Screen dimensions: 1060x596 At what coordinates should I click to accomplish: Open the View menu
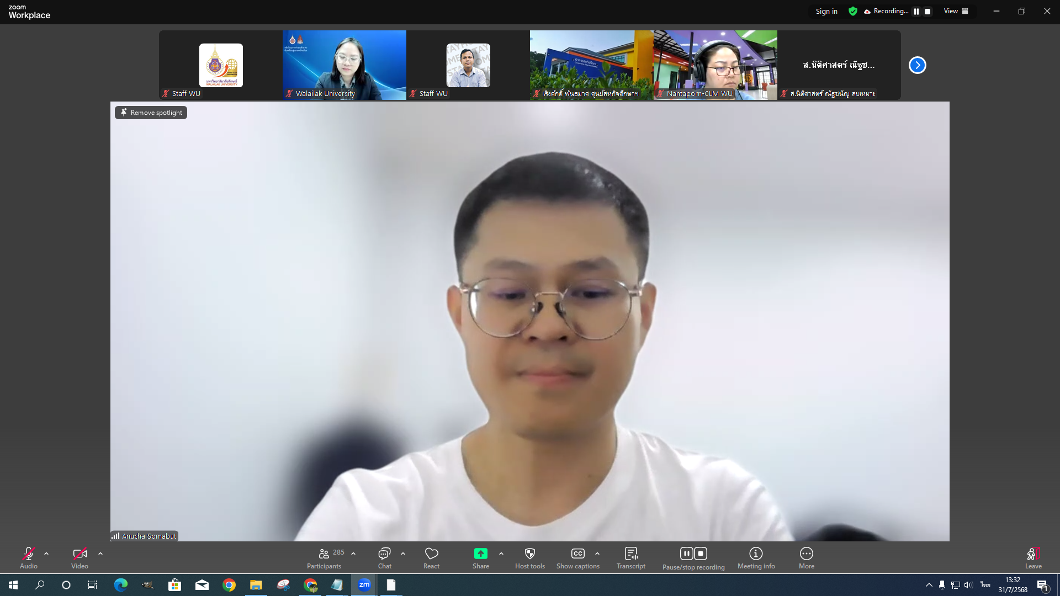[x=956, y=11]
